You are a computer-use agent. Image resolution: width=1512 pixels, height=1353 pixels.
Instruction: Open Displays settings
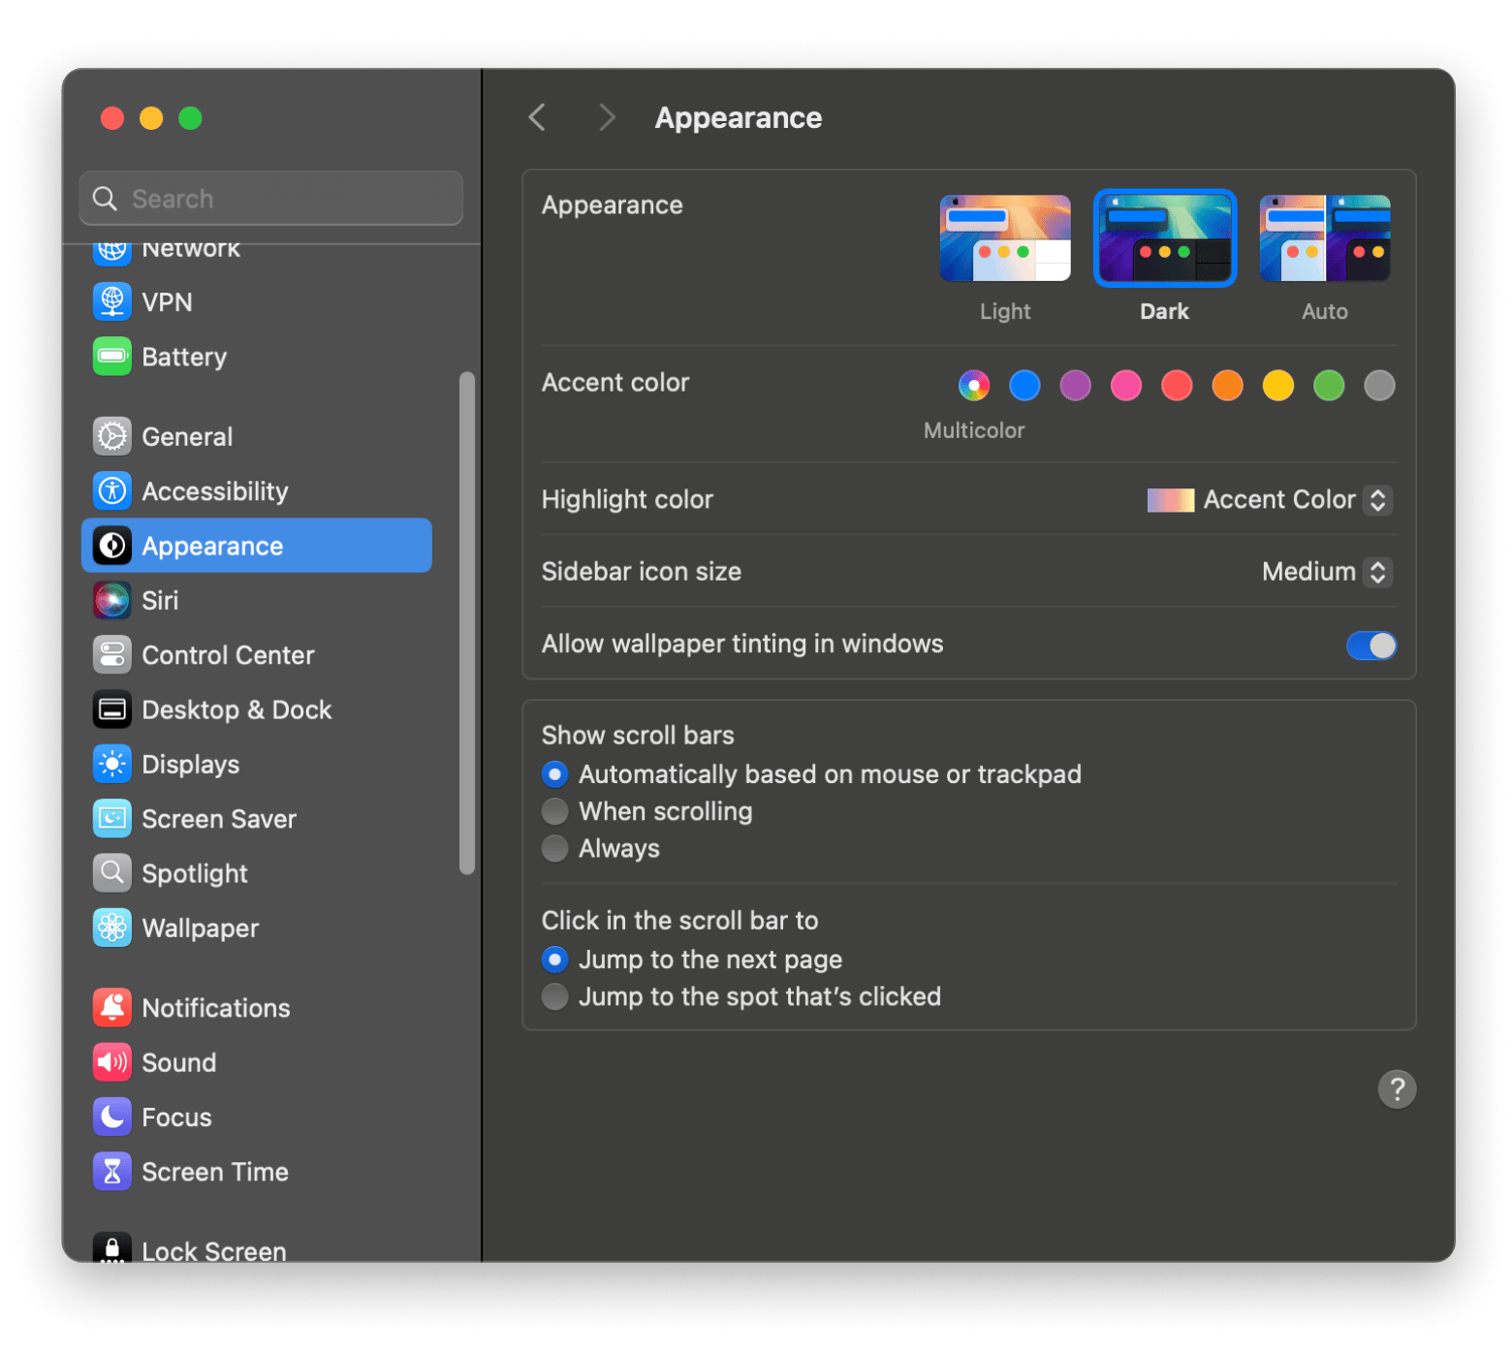point(257,764)
